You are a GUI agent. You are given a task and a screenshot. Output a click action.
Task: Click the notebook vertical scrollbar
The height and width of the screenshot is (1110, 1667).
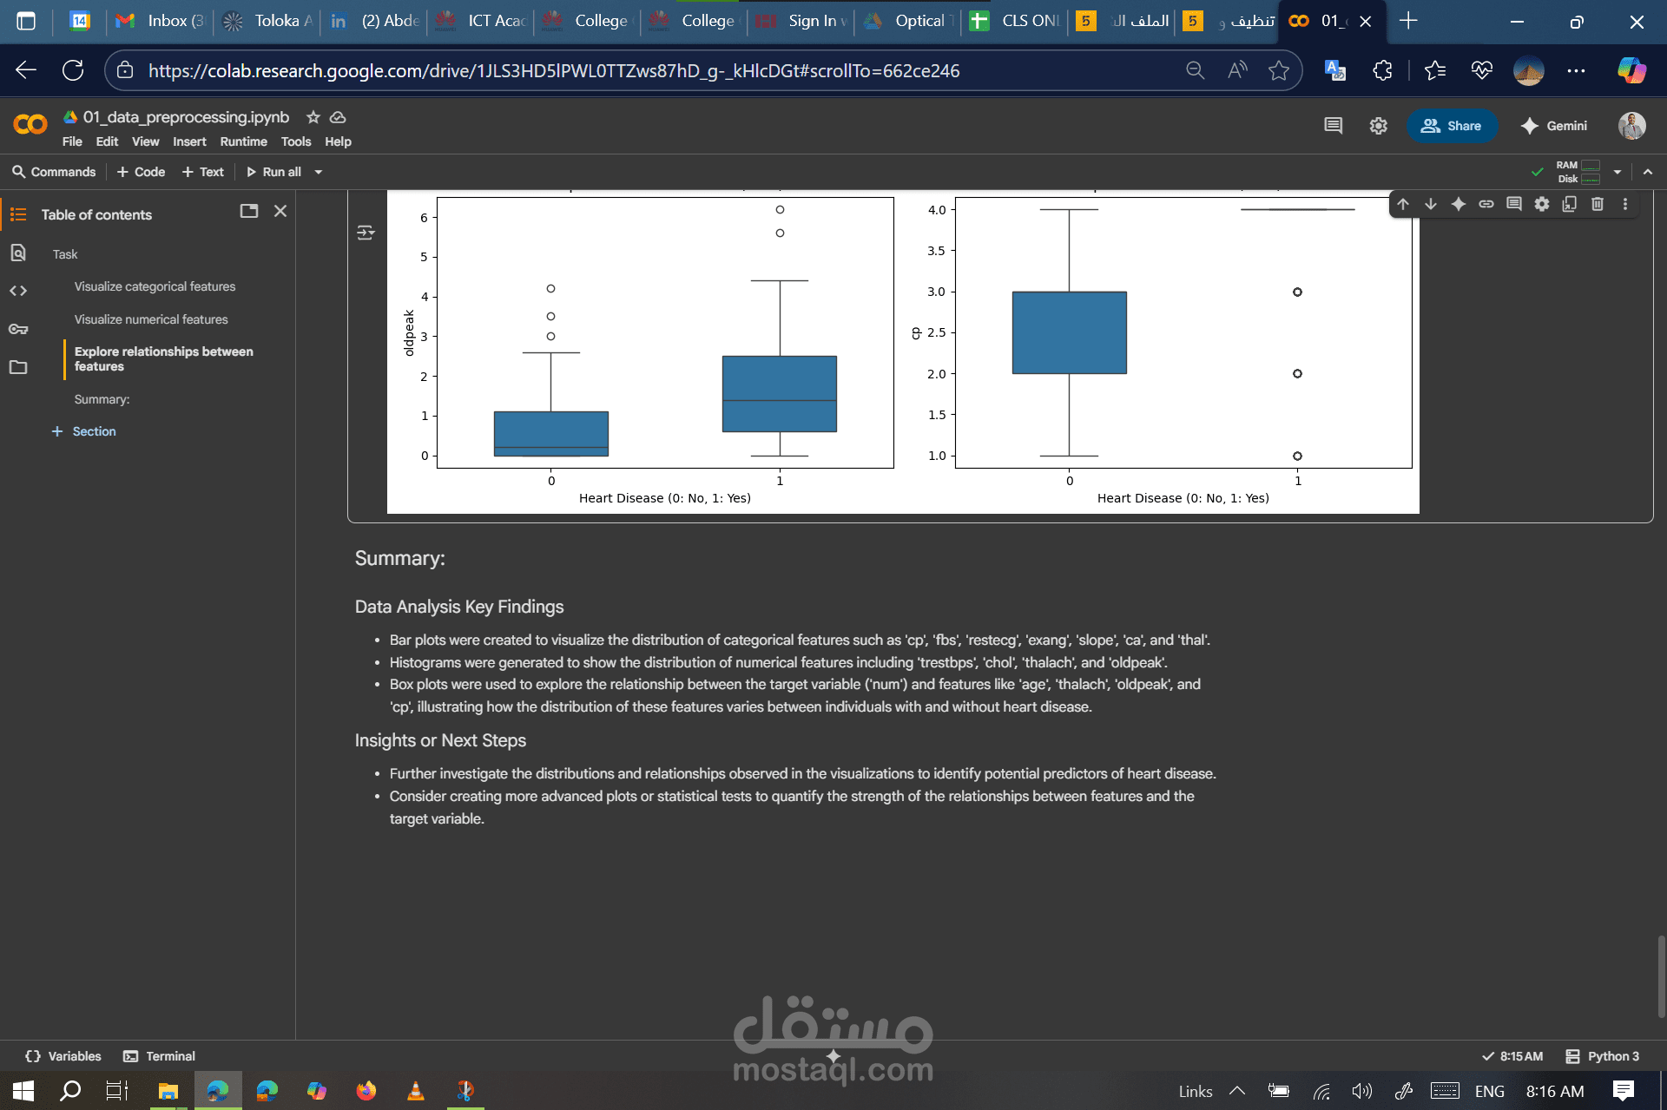1660,976
